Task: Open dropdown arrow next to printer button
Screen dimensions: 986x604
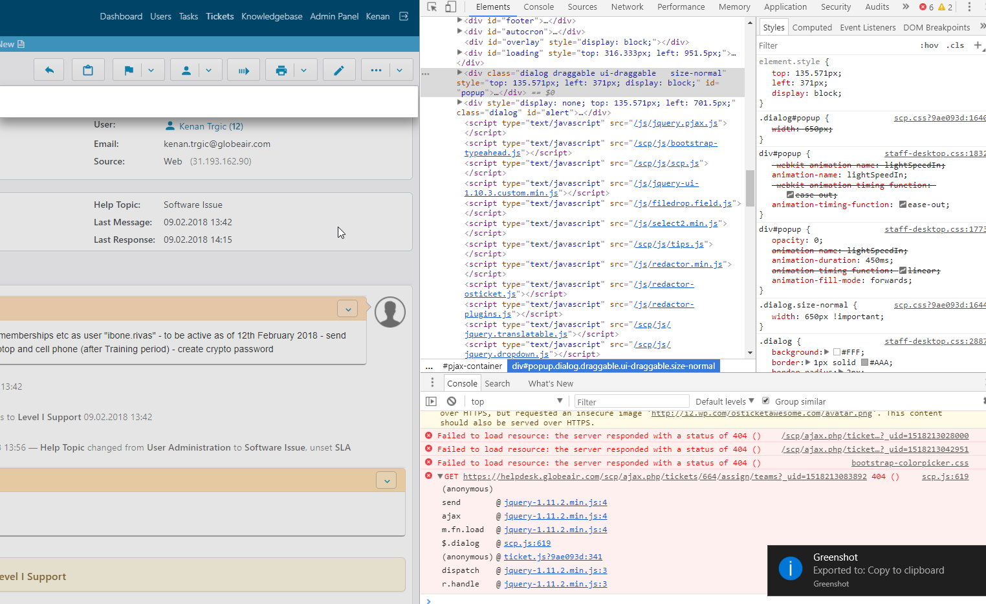Action: [304, 71]
